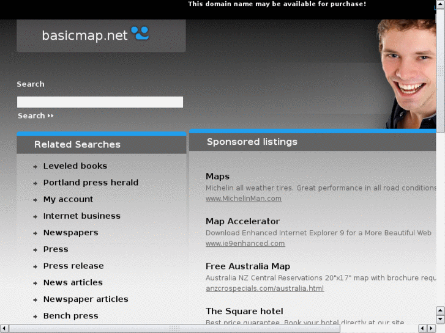
Task: Click arrow bullet beside Leveled books
Action: click(35, 167)
